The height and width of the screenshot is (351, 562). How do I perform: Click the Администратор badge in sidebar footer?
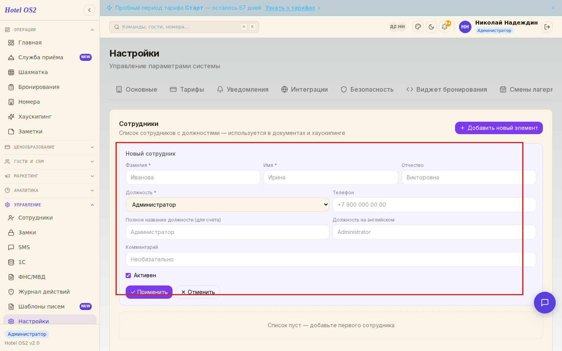[27, 334]
